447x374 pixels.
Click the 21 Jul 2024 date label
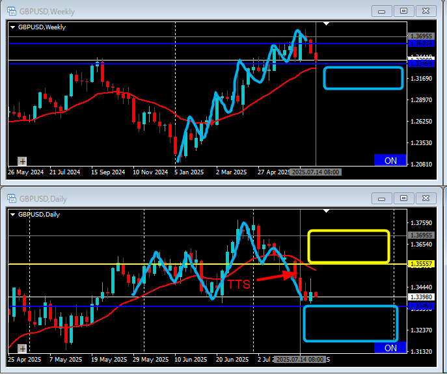click(64, 172)
